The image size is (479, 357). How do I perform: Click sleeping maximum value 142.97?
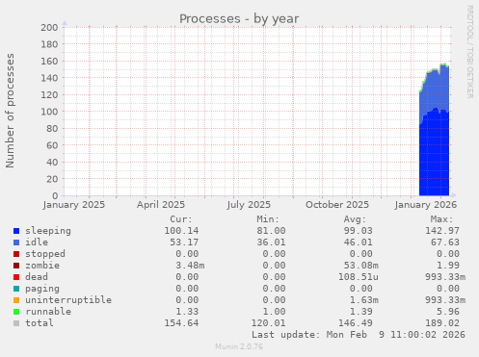coord(442,231)
